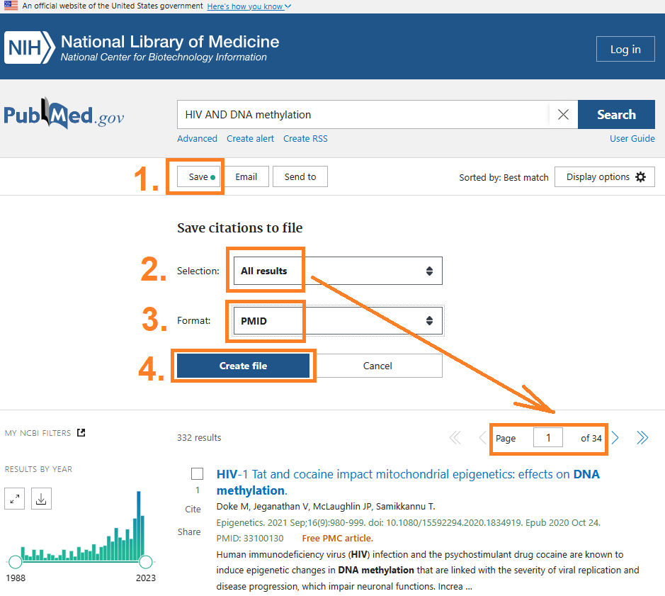Expand the Here's how you know disclosure
Image resolution: width=665 pixels, height=596 pixels.
[x=249, y=6]
